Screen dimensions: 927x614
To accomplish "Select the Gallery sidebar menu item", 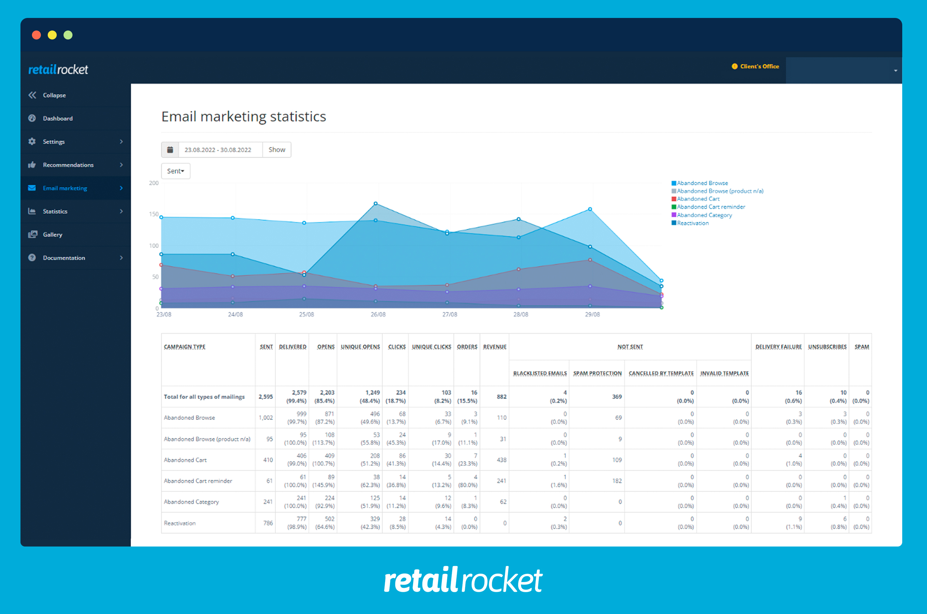I will 52,235.
